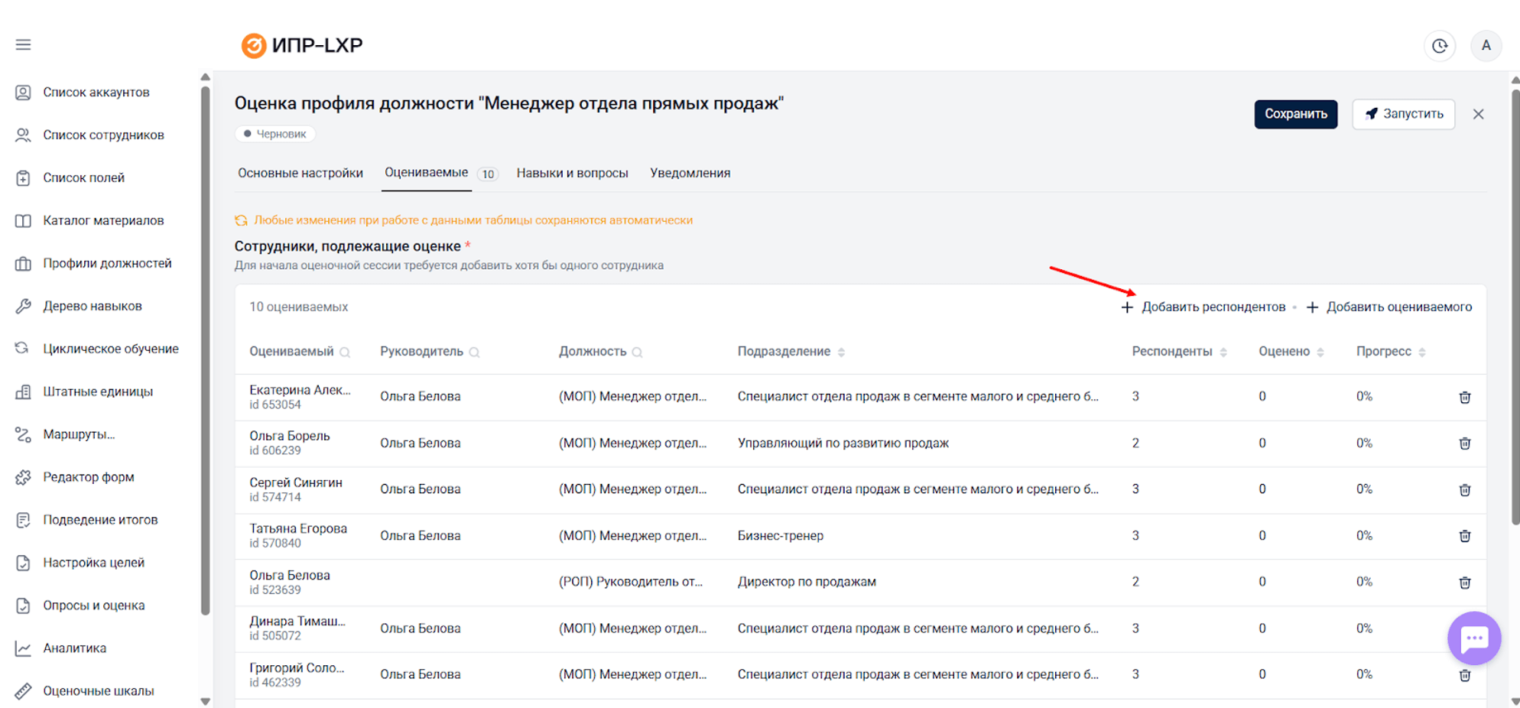Sort the table by Респонденты column
This screenshot has width=1520, height=708.
point(1224,351)
